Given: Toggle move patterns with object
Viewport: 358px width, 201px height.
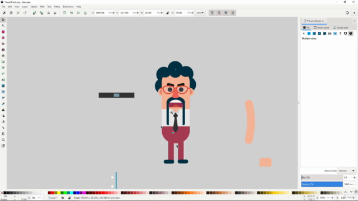Looking at the screenshot, I should (233, 13).
